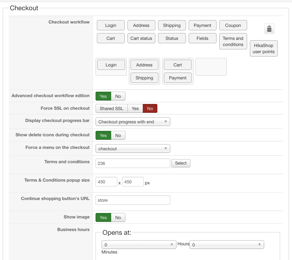Focus the Terms and conditions ID field
This screenshot has height=260, width=292.
click(133, 163)
